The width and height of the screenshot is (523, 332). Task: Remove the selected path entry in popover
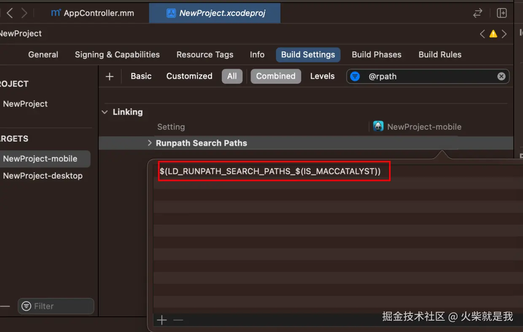coord(178,320)
